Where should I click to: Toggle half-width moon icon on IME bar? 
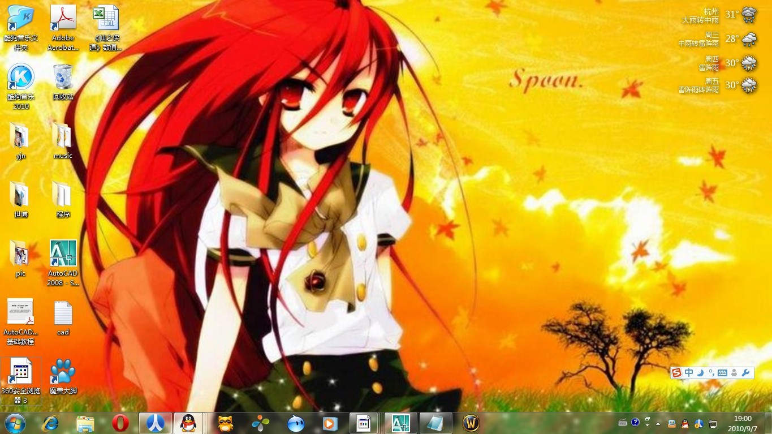[700, 372]
